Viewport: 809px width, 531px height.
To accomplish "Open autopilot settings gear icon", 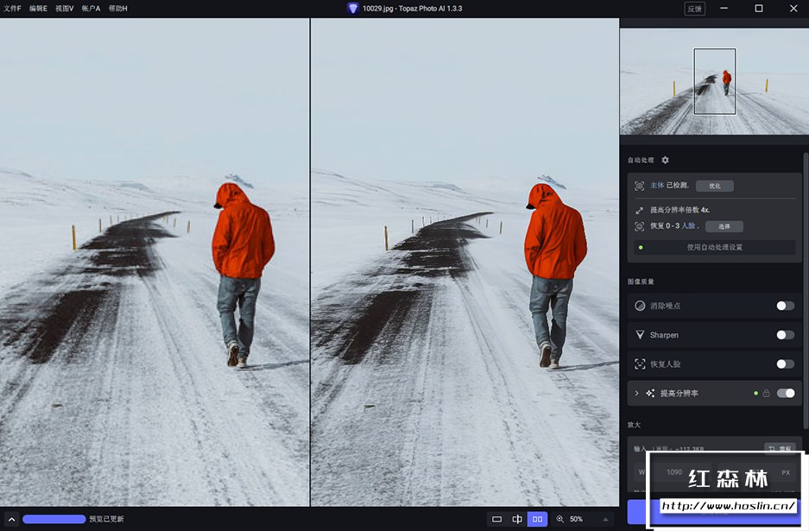I will click(665, 160).
